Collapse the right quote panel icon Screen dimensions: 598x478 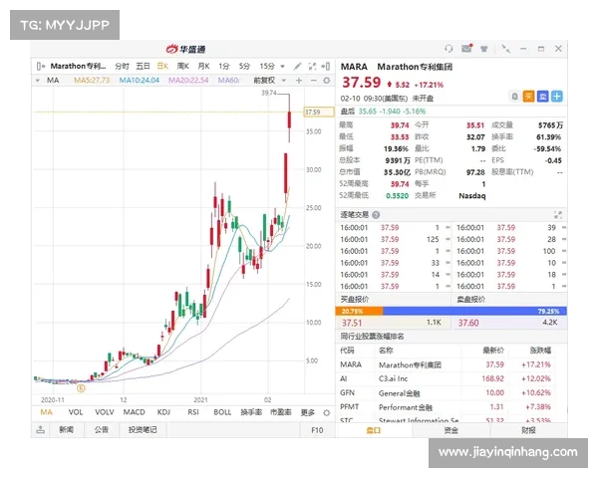pyautogui.click(x=326, y=67)
